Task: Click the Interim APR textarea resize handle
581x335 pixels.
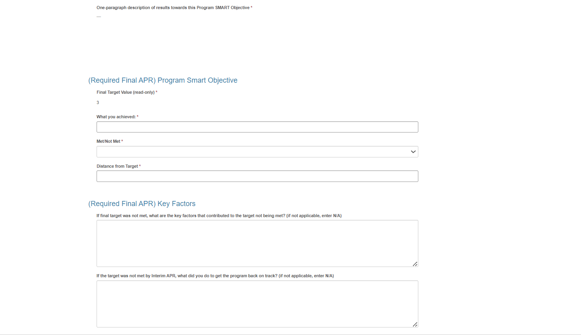Action: tap(415, 324)
